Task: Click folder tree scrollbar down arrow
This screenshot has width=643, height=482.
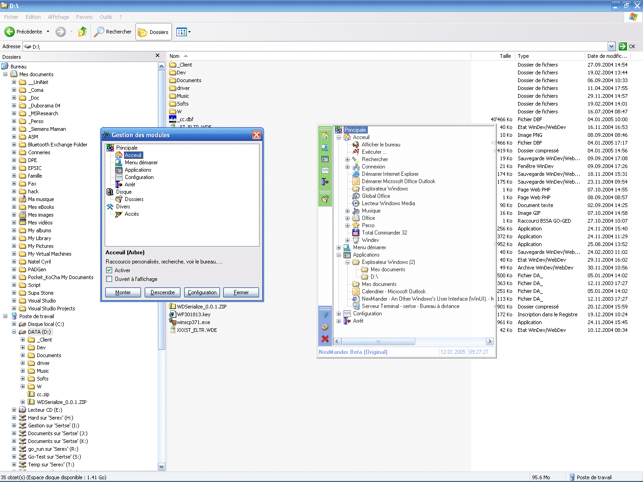Action: point(162,466)
